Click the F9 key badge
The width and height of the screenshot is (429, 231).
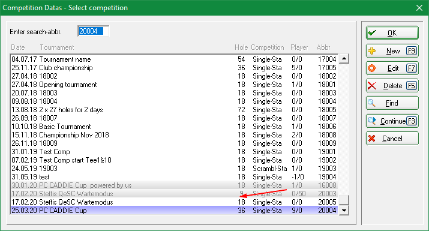412,51
